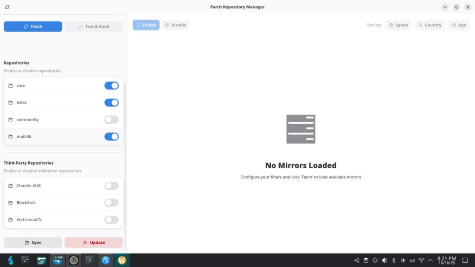Open the volume tray icon
Screen dimensions: 475x267
[x=384, y=261]
